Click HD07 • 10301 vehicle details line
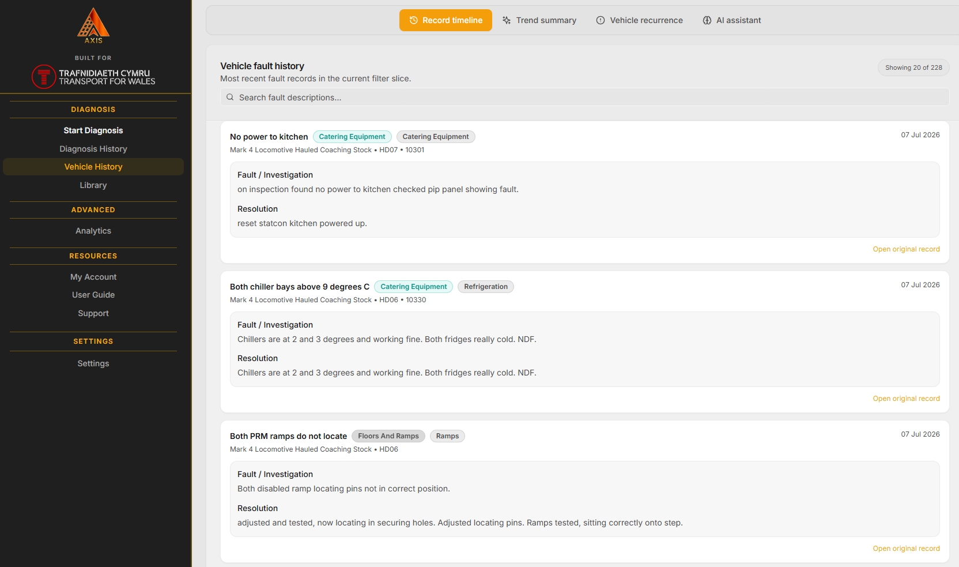The height and width of the screenshot is (567, 959). click(x=327, y=150)
